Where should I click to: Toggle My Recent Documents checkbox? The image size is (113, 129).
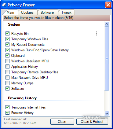(x=7, y=45)
